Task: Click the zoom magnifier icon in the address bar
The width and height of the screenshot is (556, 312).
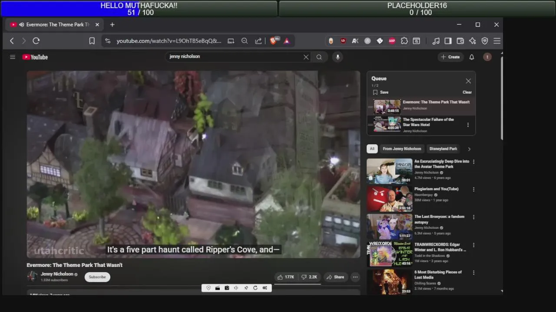Action: (x=245, y=41)
